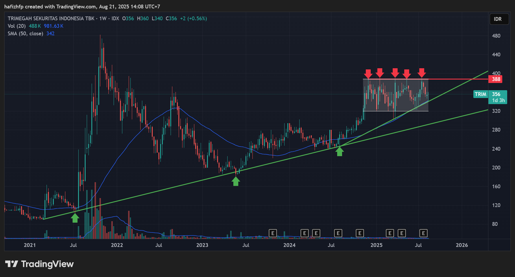
Task: Click the open value 'O356'
Action: pyautogui.click(x=128, y=19)
